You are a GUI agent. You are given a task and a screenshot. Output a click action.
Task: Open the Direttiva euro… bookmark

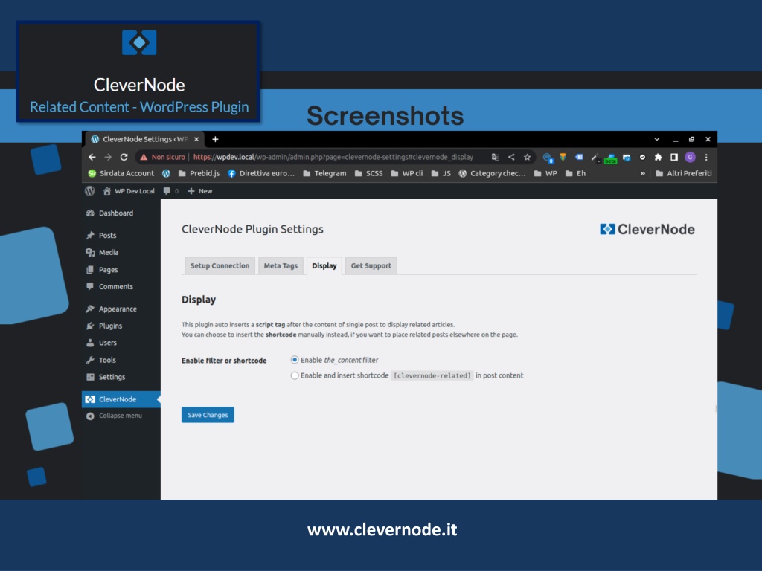[261, 173]
